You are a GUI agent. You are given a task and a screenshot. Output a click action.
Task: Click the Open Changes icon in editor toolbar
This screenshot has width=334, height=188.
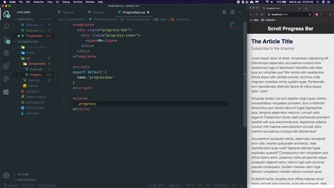pos(224,13)
